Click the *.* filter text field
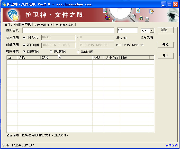 [x=127, y=30]
